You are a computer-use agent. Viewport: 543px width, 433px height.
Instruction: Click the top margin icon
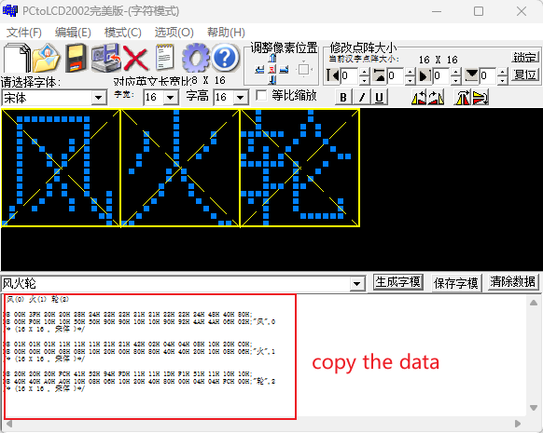coord(379,75)
